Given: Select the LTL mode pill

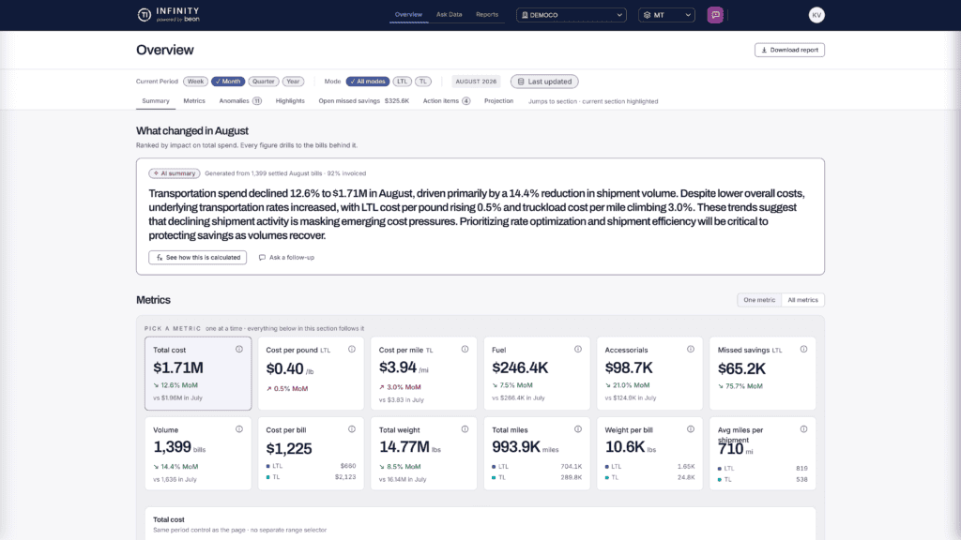Looking at the screenshot, I should (402, 82).
